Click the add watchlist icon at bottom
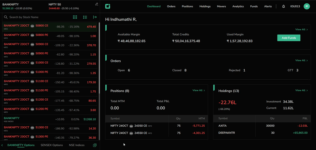 coord(95,145)
